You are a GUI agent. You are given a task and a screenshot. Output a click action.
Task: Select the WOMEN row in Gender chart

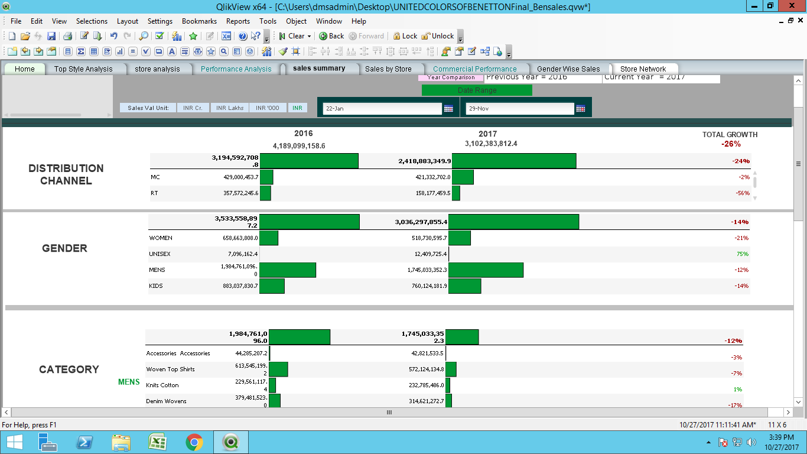(449, 238)
